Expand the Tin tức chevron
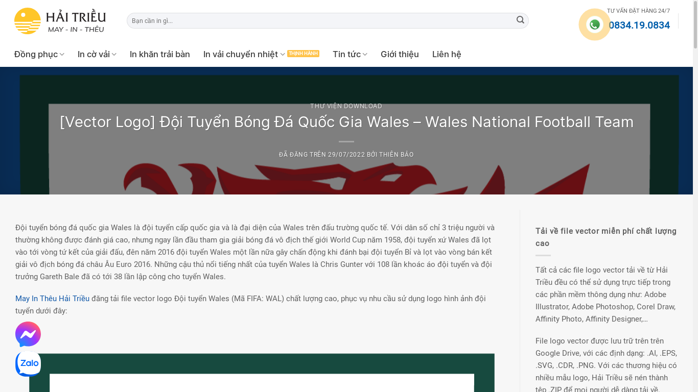Screen dimensions: 698x392 pos(365,55)
